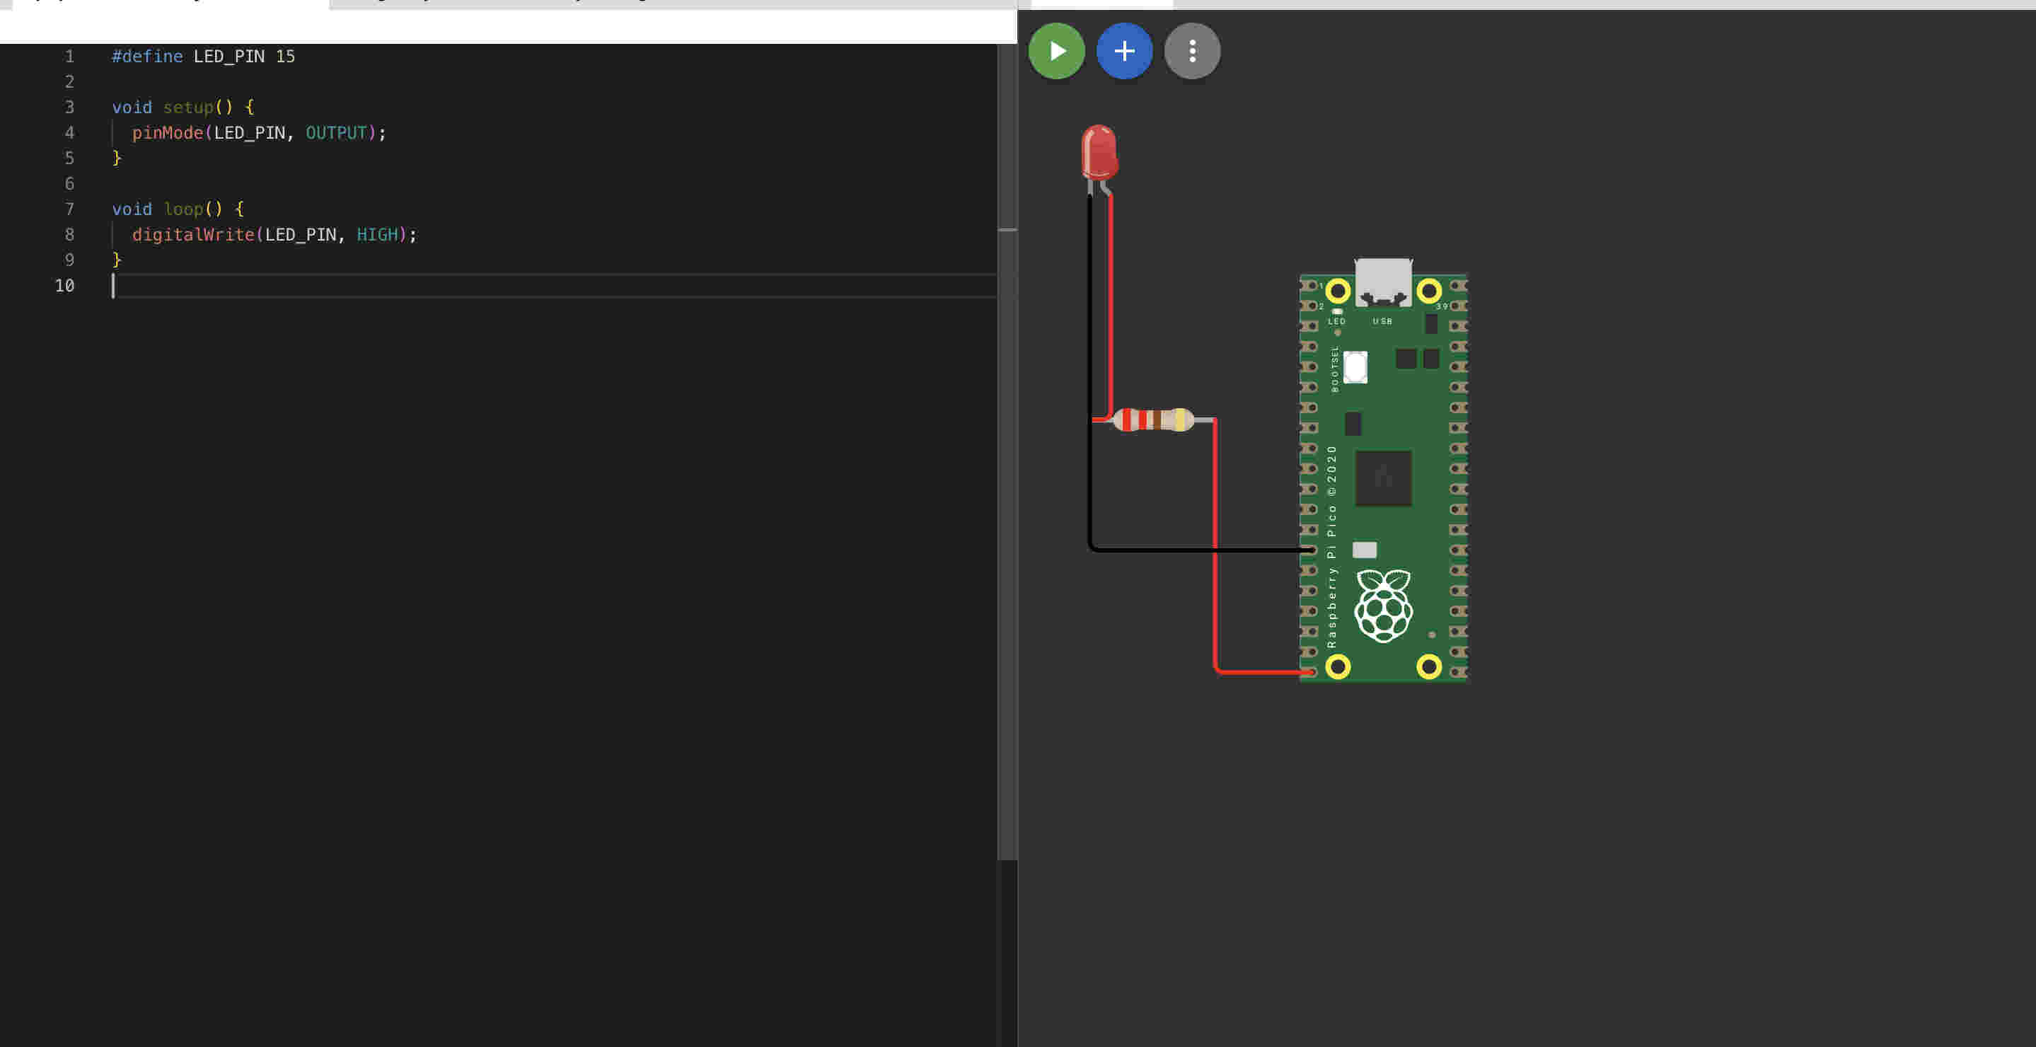Image resolution: width=2036 pixels, height=1047 pixels.
Task: Click the void setup function name
Action: tap(188, 108)
